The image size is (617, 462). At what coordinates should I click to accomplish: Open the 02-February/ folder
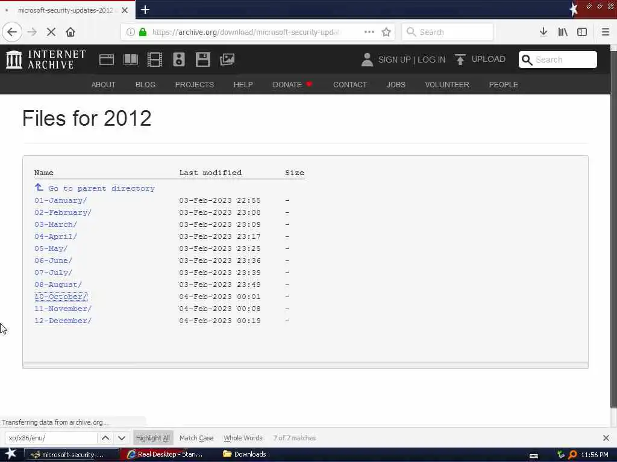pyautogui.click(x=63, y=212)
